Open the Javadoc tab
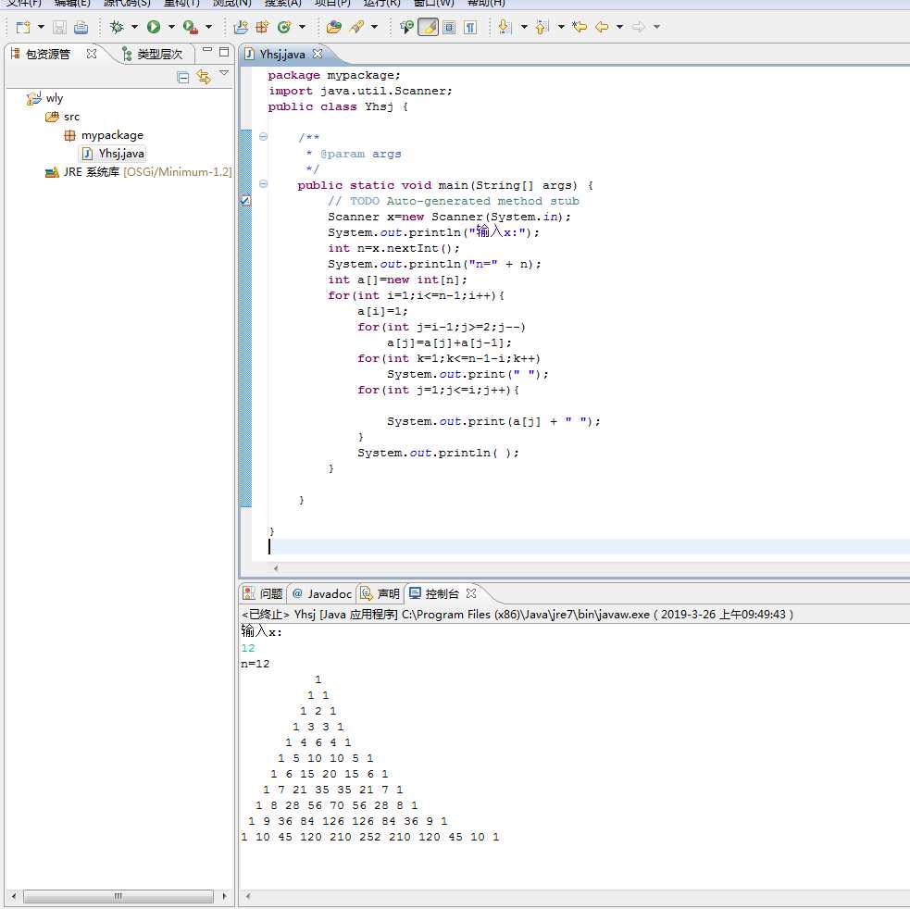This screenshot has width=910, height=909. point(322,593)
